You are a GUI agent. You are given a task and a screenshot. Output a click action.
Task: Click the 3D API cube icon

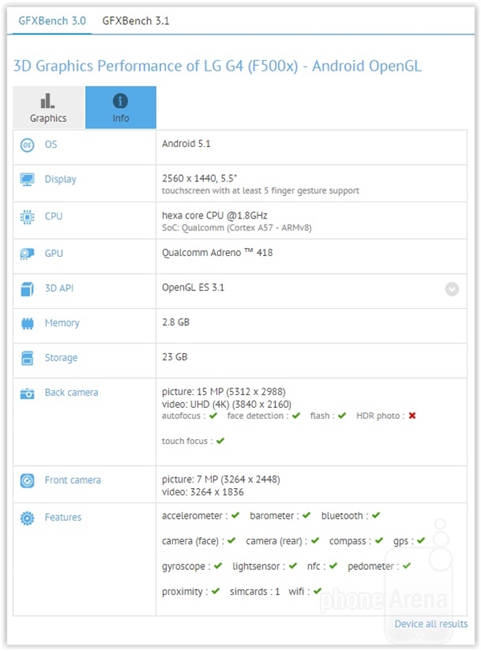pyautogui.click(x=27, y=288)
